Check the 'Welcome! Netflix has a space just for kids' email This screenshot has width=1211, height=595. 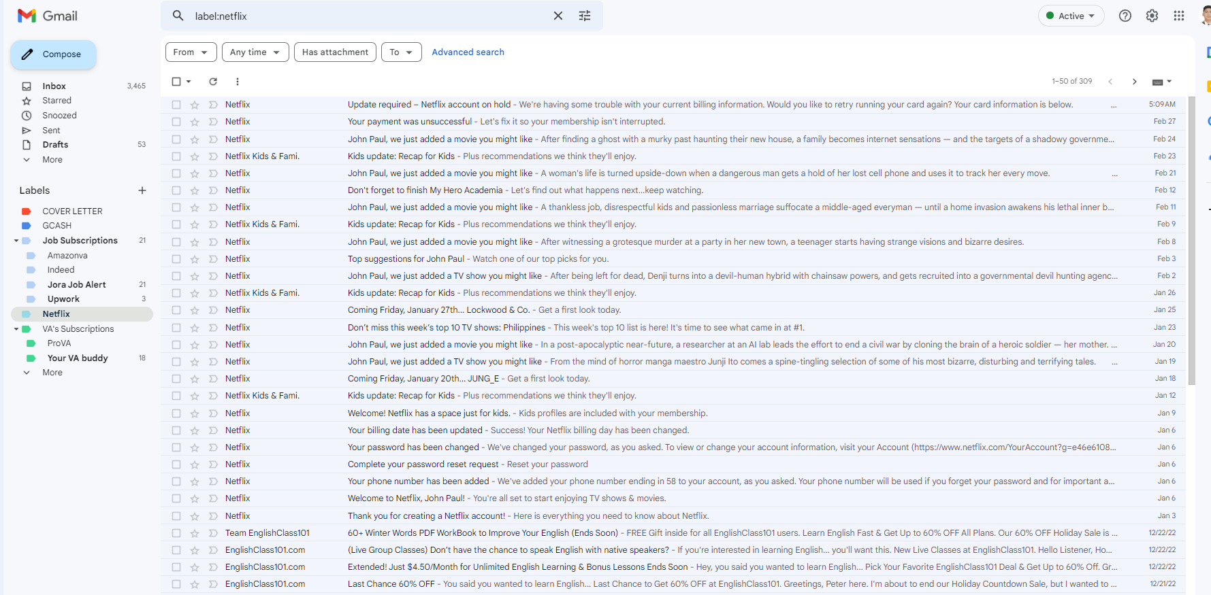click(x=176, y=413)
